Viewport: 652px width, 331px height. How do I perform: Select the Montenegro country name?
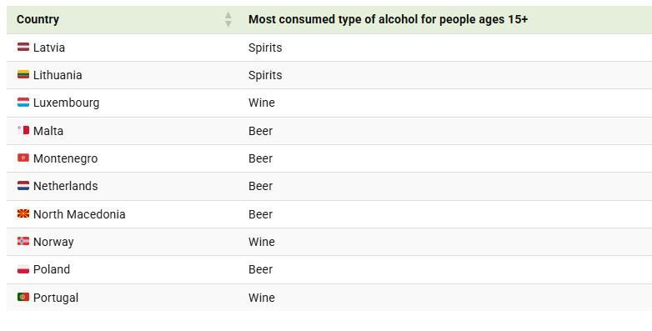[x=65, y=158]
